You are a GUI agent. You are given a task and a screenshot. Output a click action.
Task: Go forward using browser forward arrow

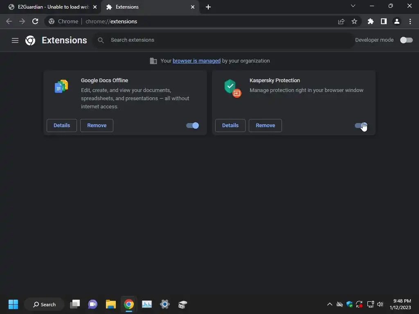[22, 21]
